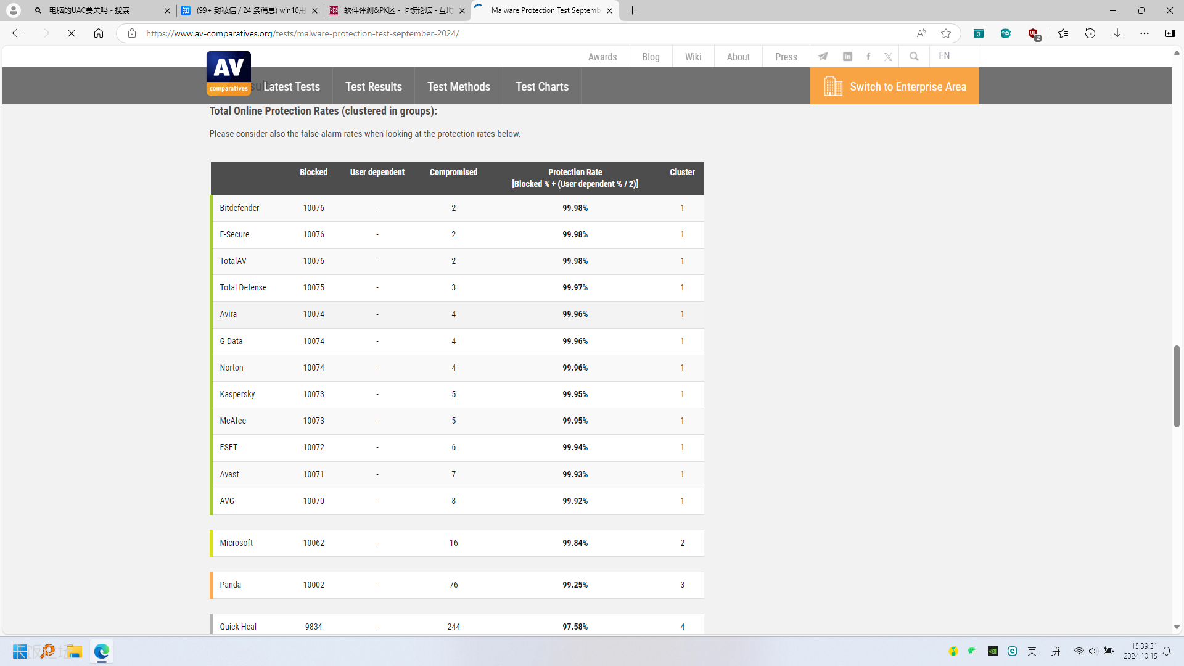Open browser history icon
The width and height of the screenshot is (1184, 666).
(x=1090, y=33)
